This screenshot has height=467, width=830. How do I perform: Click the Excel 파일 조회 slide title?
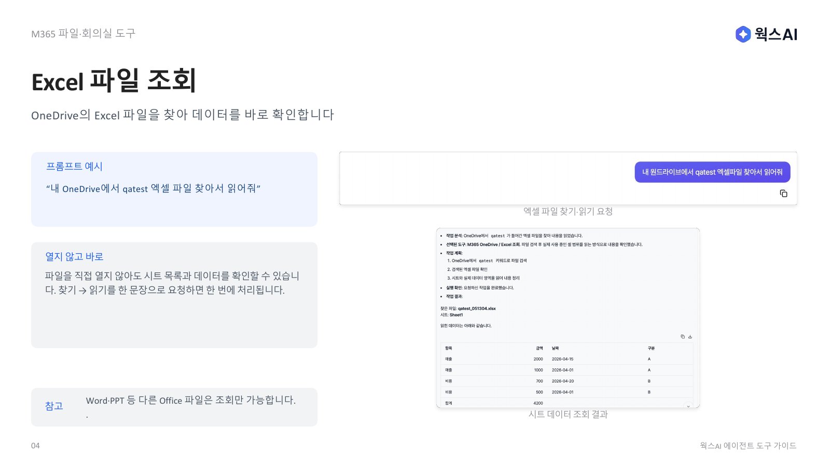point(114,81)
